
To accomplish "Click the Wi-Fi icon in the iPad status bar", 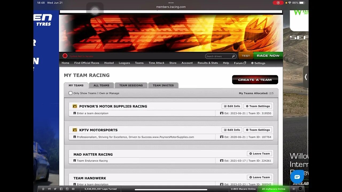I will pyautogui.click(x=290, y=3).
